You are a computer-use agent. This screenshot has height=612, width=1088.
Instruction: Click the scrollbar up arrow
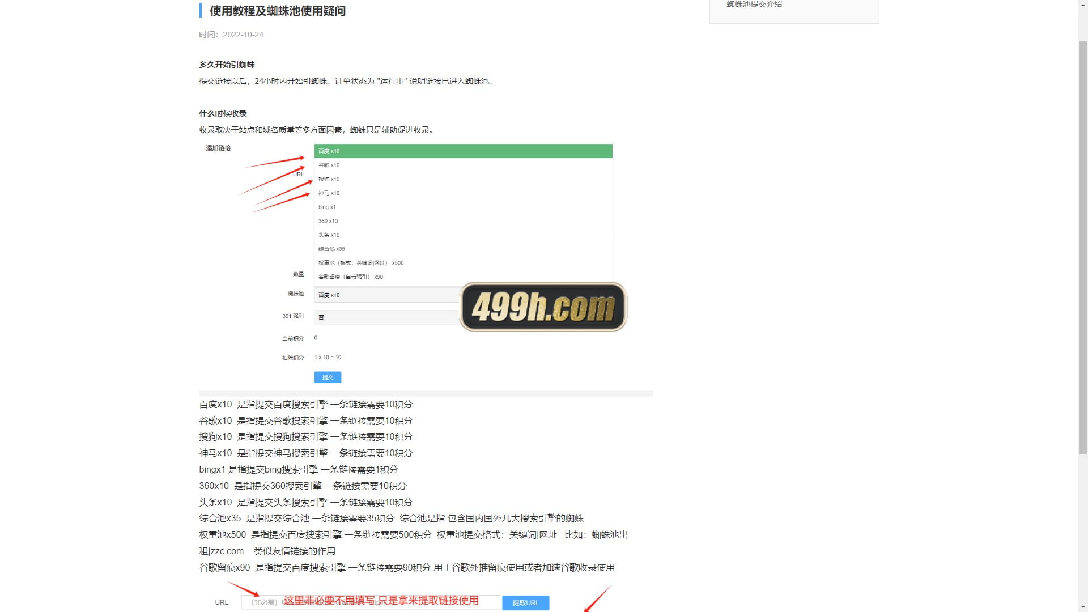pos(1083,5)
